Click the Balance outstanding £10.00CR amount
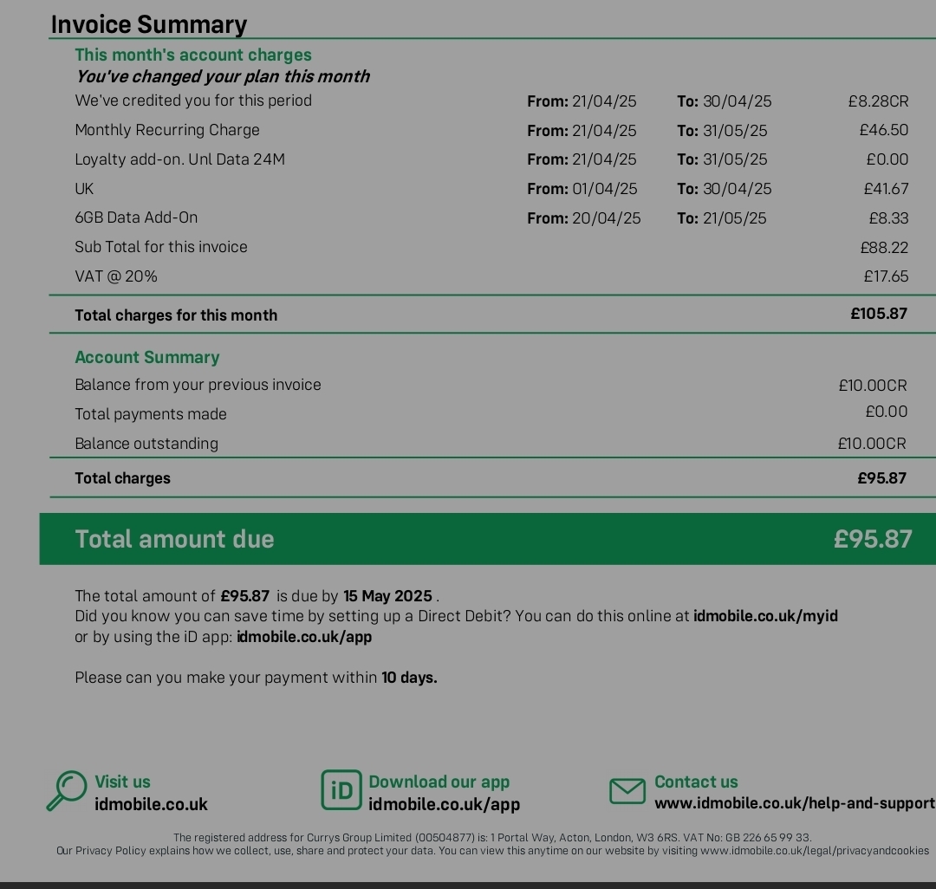936x889 pixels. coord(872,444)
